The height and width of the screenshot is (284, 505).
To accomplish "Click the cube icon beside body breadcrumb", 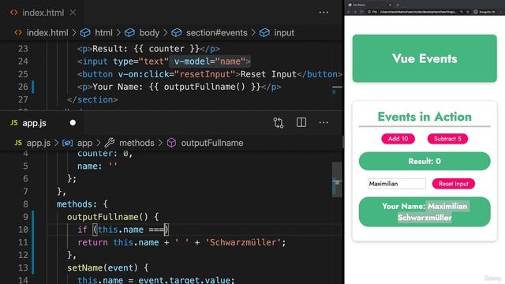I will [x=129, y=32].
